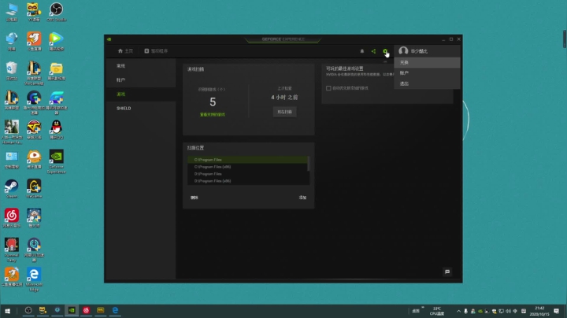The height and width of the screenshot is (318, 567).
Task: Click the add button under scan locations
Action: point(302,198)
